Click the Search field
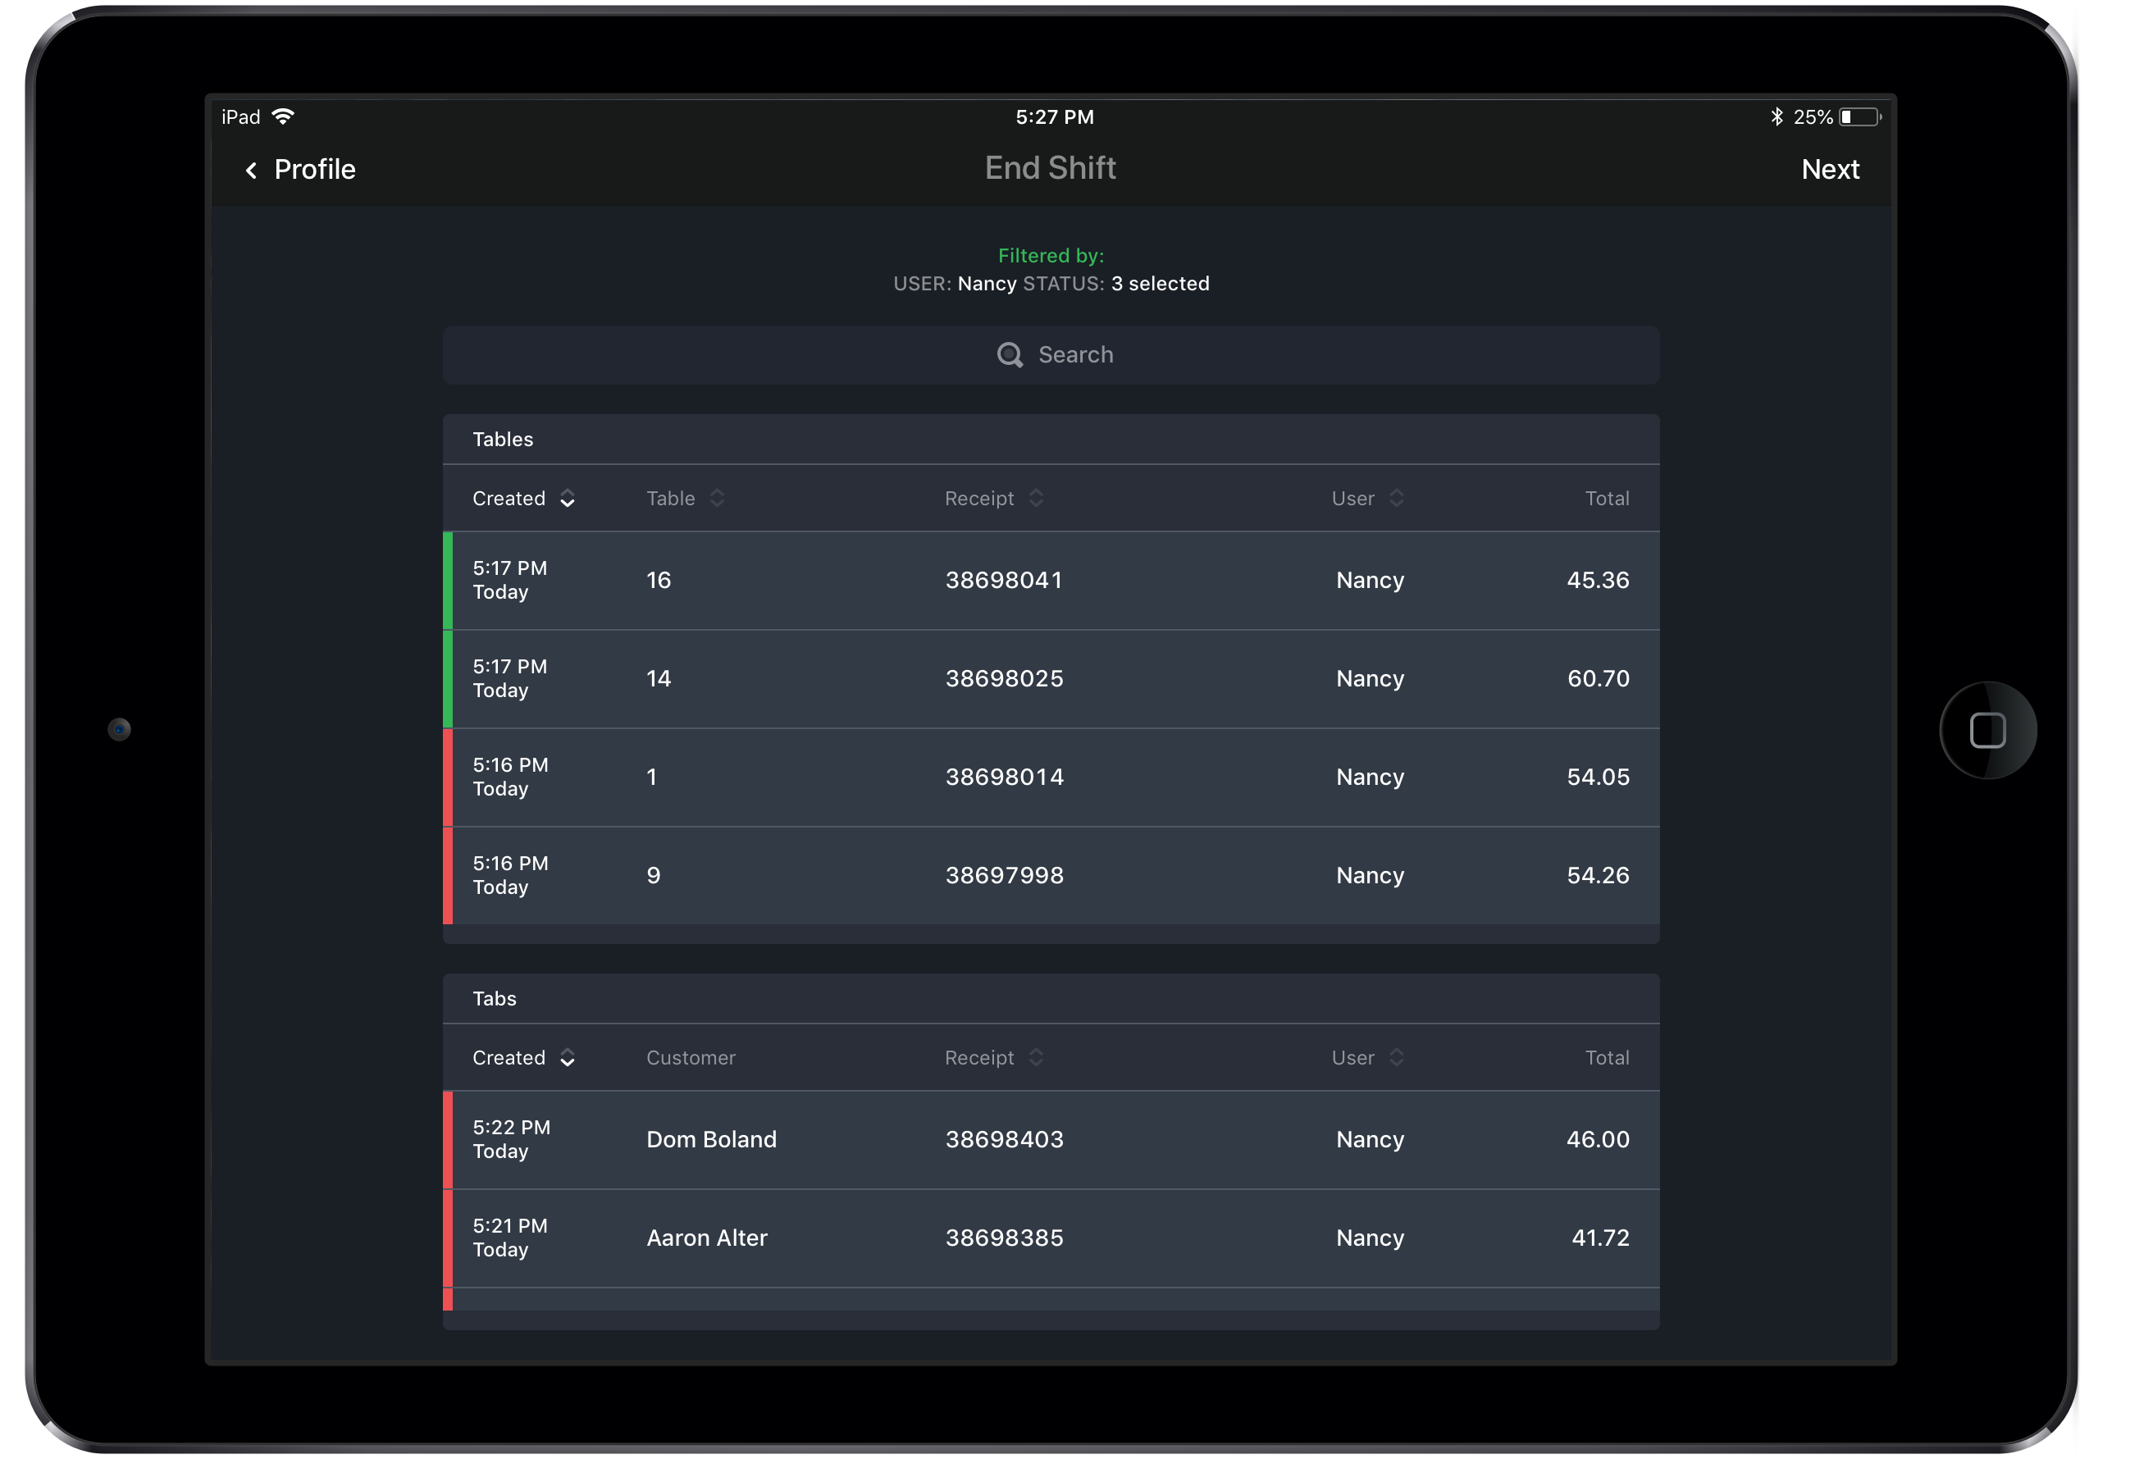This screenshot has height=1459, width=2130. [x=1051, y=354]
